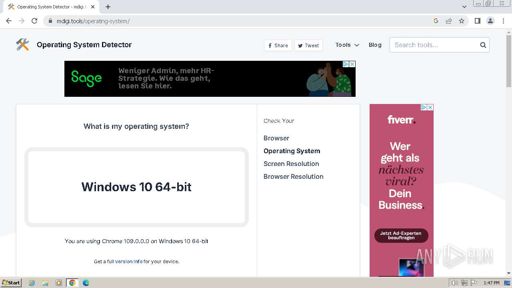Click the Operating System Detector title
Viewport: 512px width, 288px height.
(84, 45)
